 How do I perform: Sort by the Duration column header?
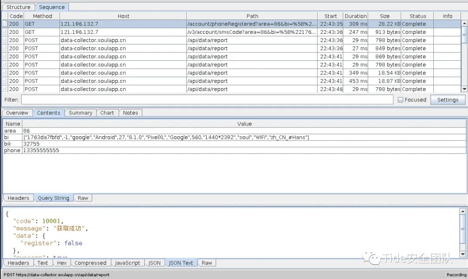(x=355, y=16)
